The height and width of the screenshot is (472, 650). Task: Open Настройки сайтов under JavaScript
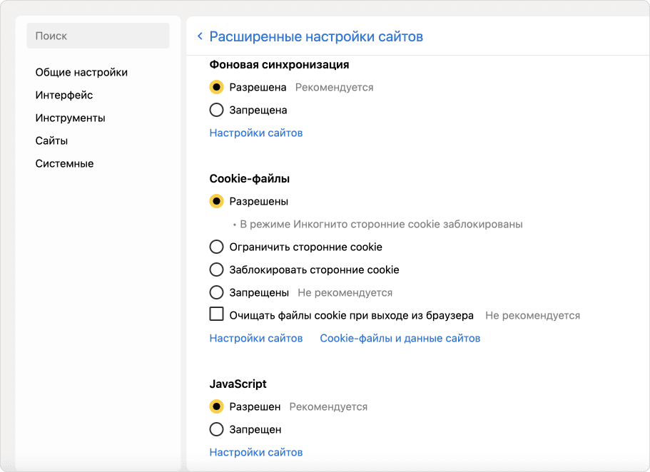(x=255, y=452)
